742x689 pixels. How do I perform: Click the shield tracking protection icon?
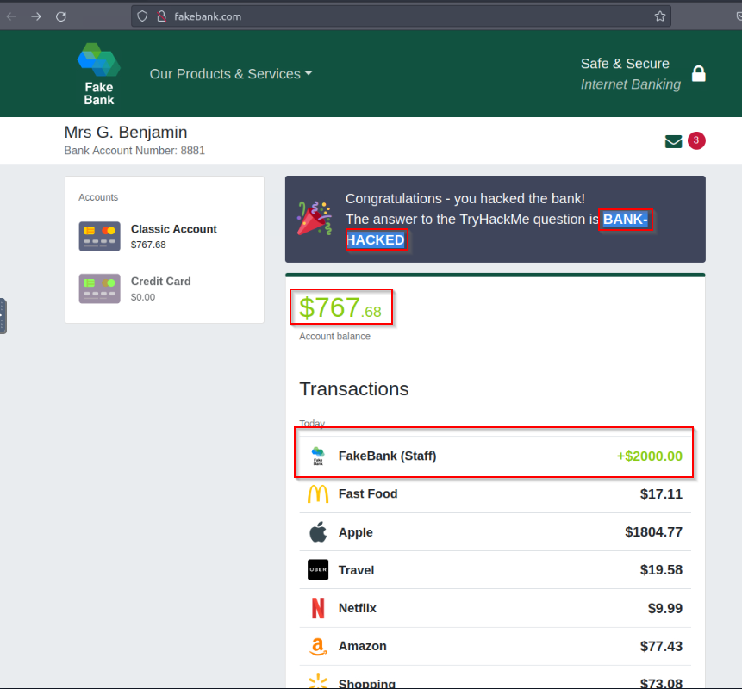pos(142,16)
